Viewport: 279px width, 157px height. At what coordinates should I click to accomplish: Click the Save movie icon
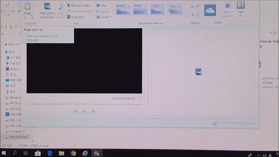point(228,6)
